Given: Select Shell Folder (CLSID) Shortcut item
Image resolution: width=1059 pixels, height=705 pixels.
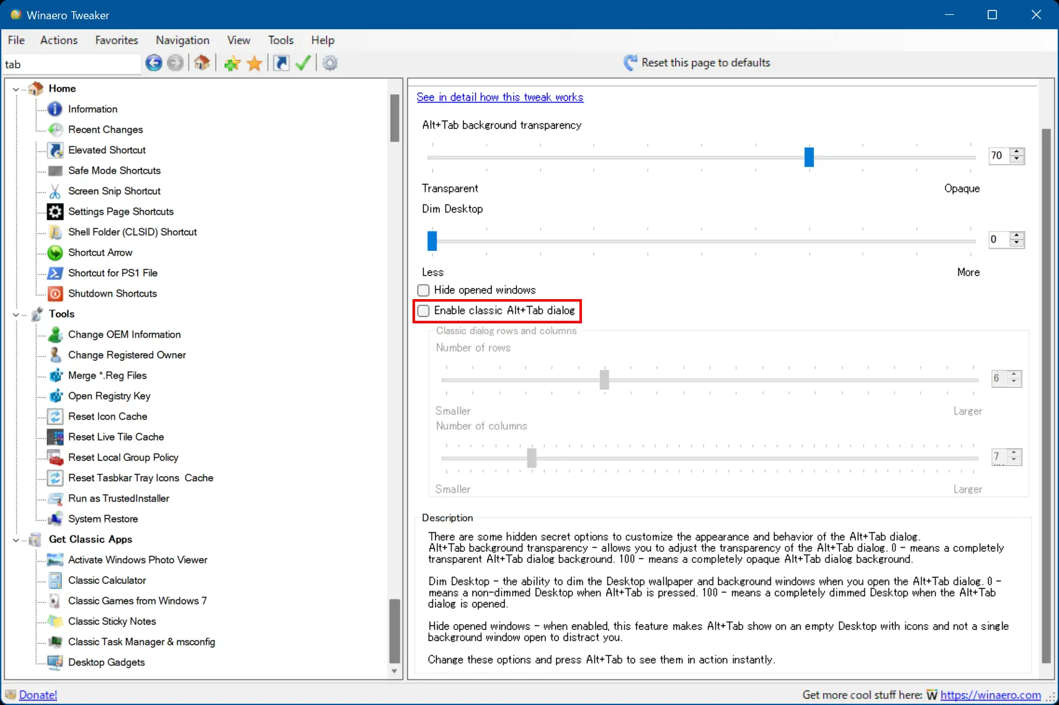Looking at the screenshot, I should [x=132, y=232].
